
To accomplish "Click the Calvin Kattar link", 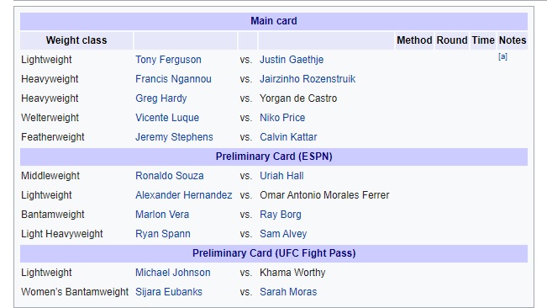I will (288, 137).
